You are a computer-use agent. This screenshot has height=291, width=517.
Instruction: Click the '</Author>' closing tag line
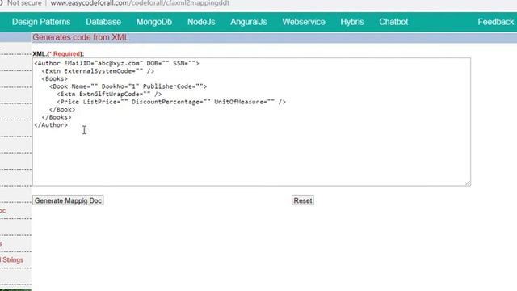[x=51, y=125]
